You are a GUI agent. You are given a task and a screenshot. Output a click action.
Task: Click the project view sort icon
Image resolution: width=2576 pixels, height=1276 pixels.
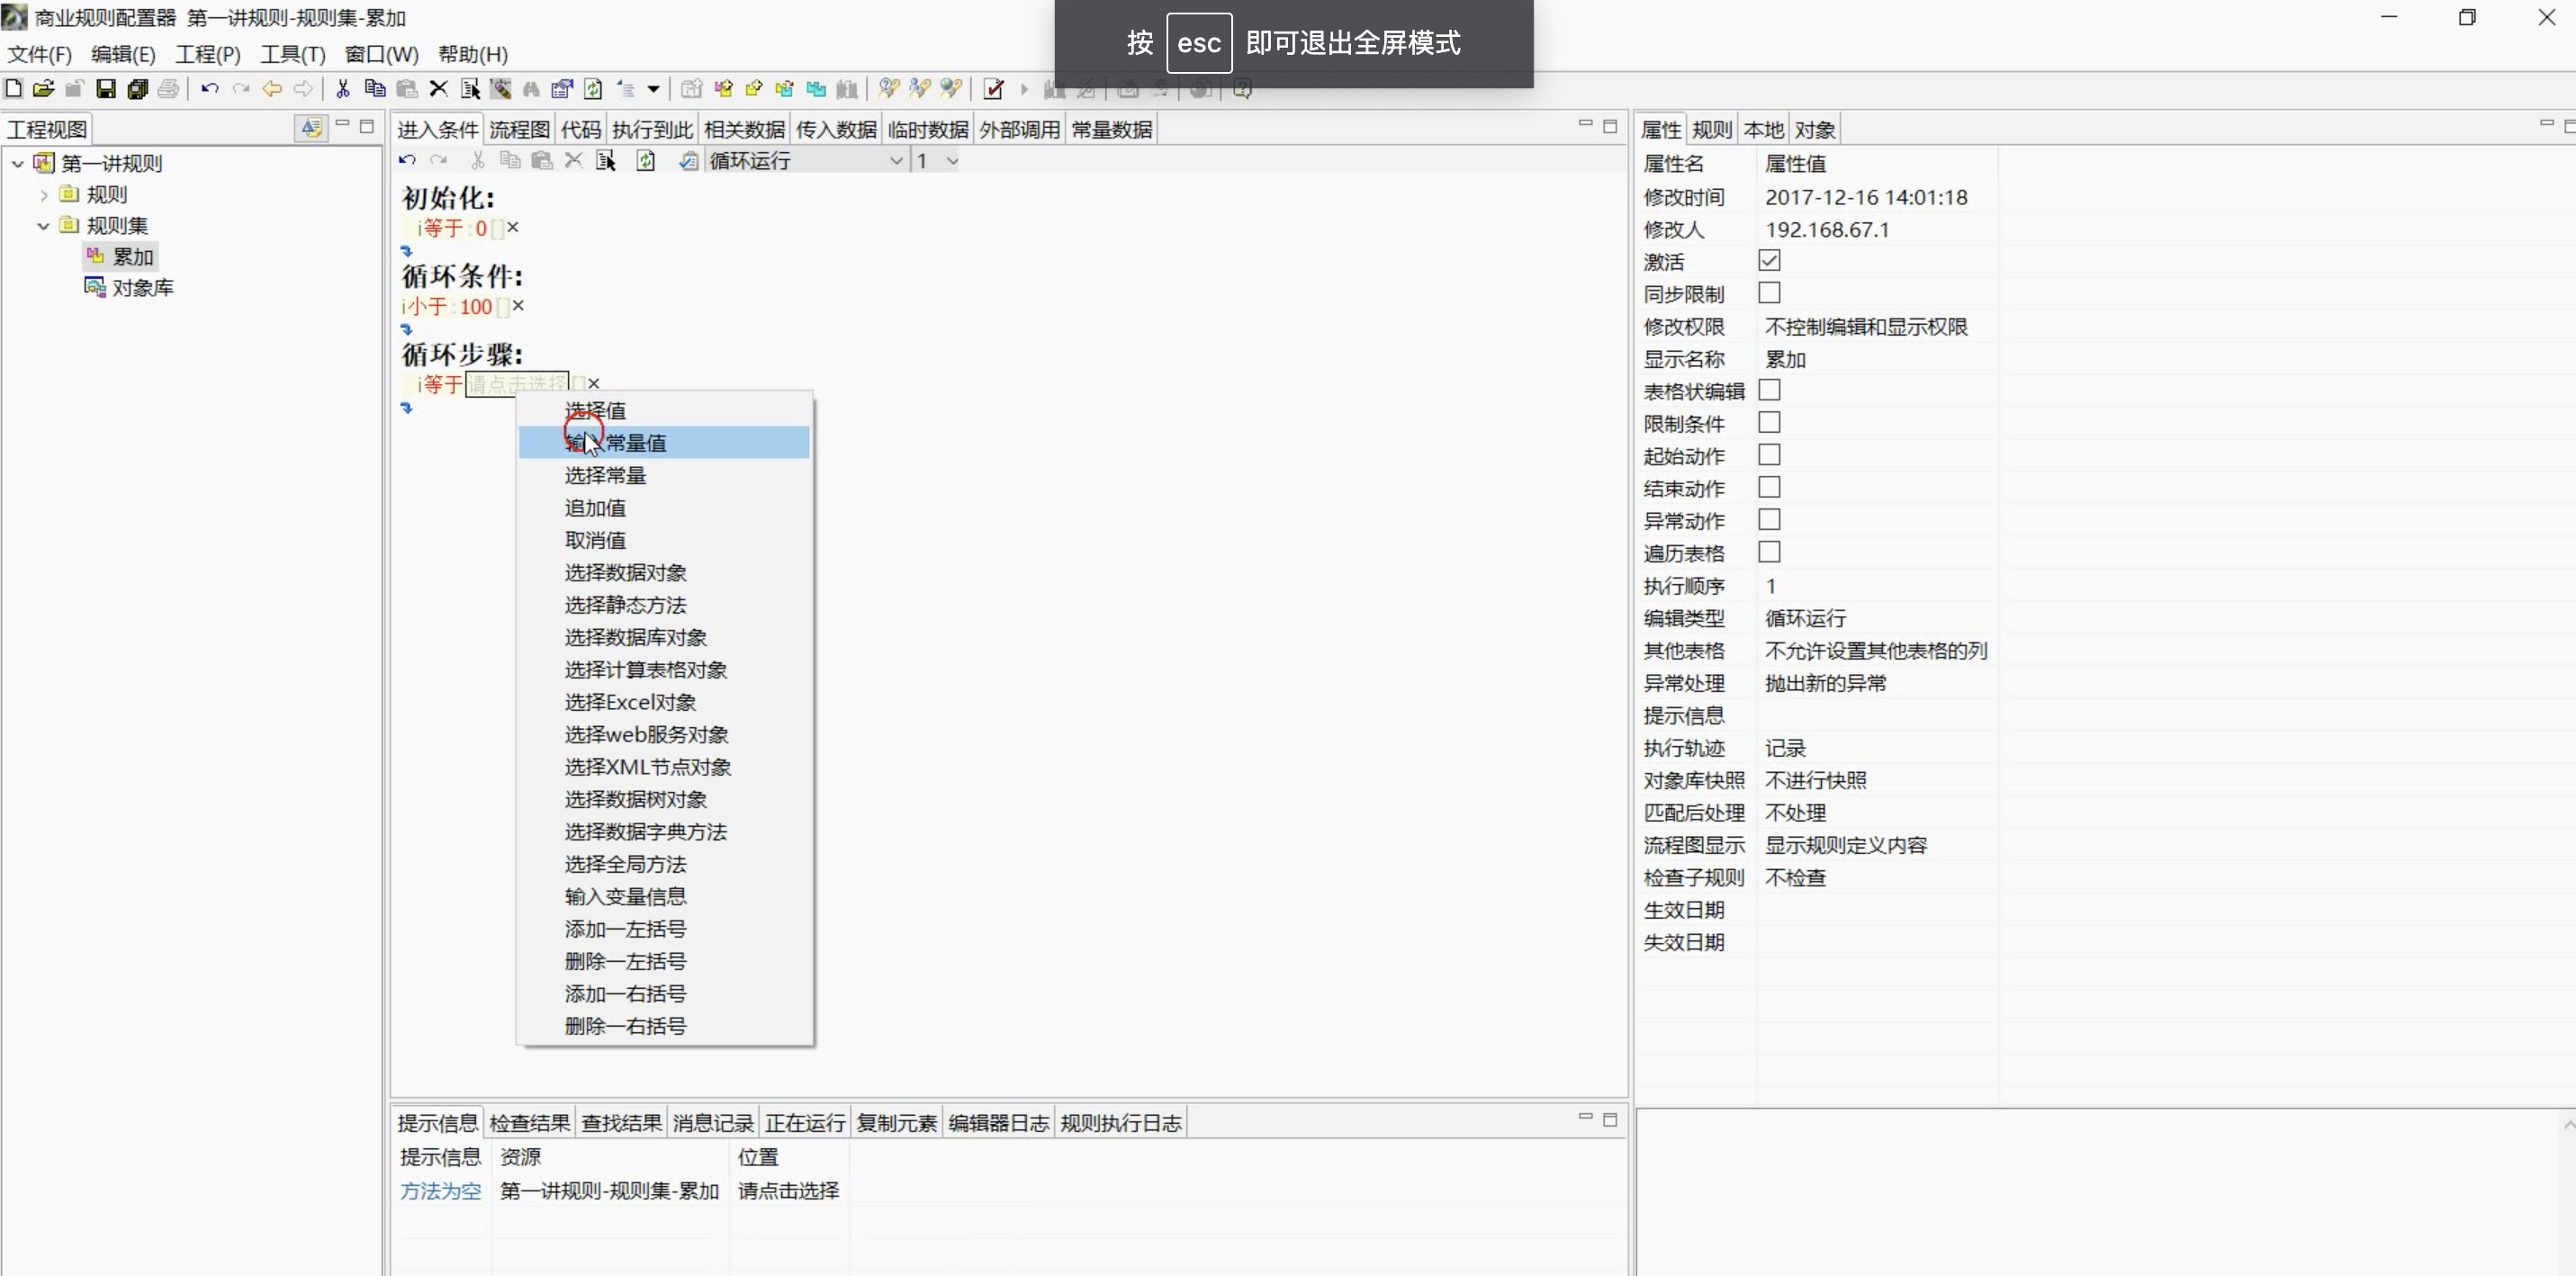(x=311, y=128)
